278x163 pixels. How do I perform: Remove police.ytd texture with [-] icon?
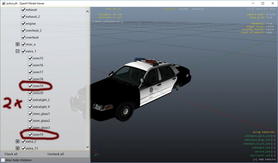(273, 152)
